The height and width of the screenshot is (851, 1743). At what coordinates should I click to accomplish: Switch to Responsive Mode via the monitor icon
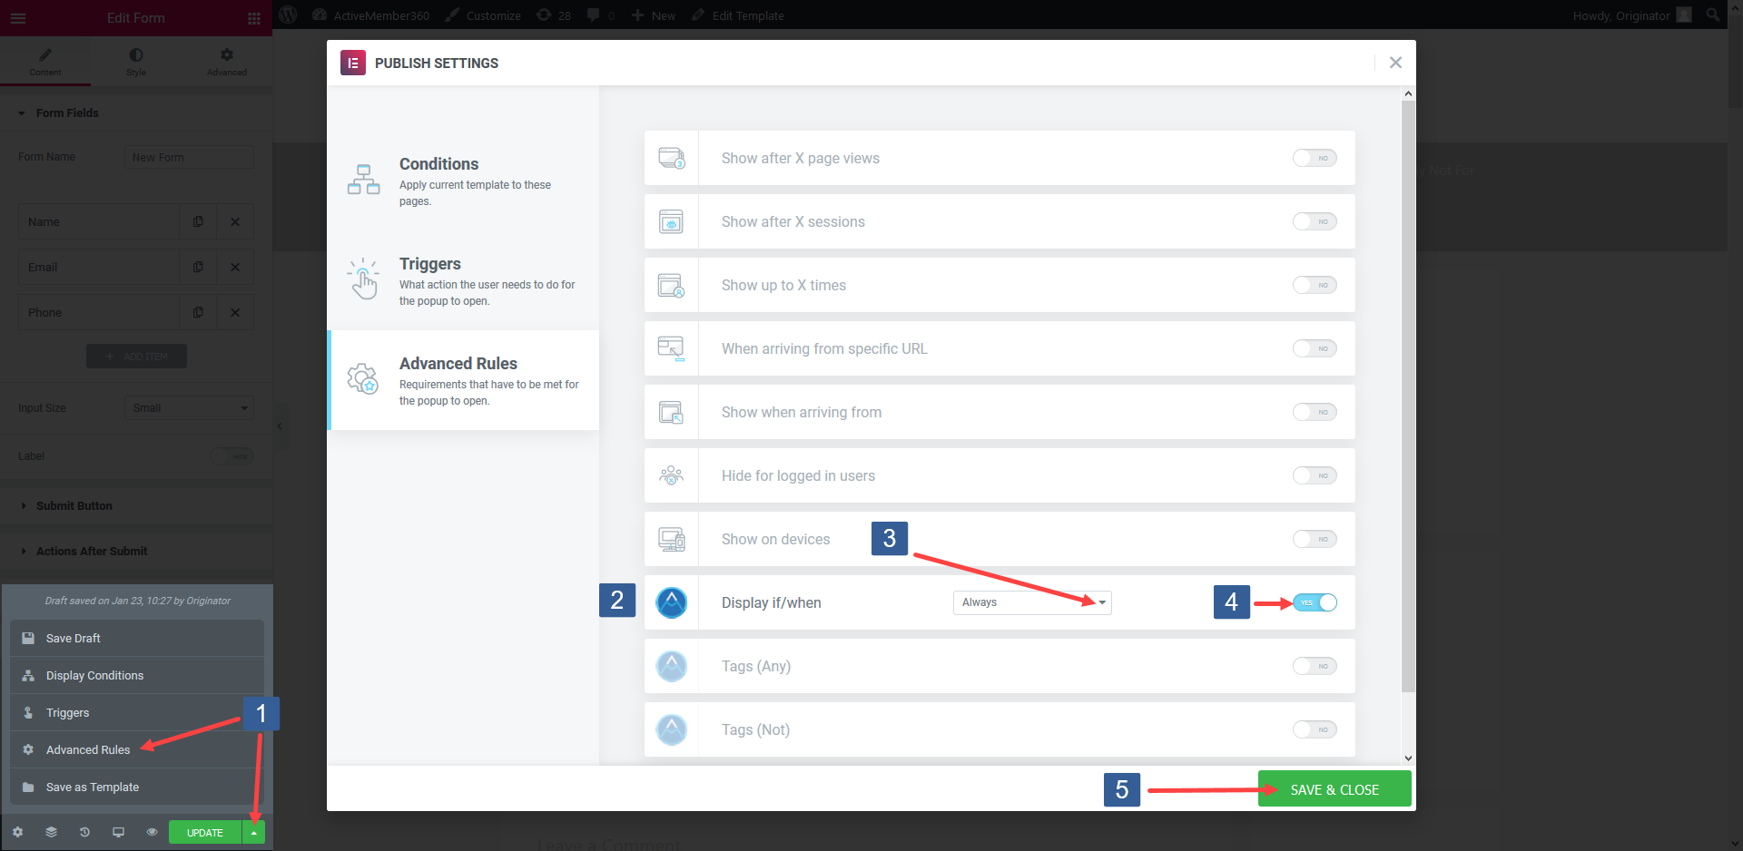pos(118,832)
